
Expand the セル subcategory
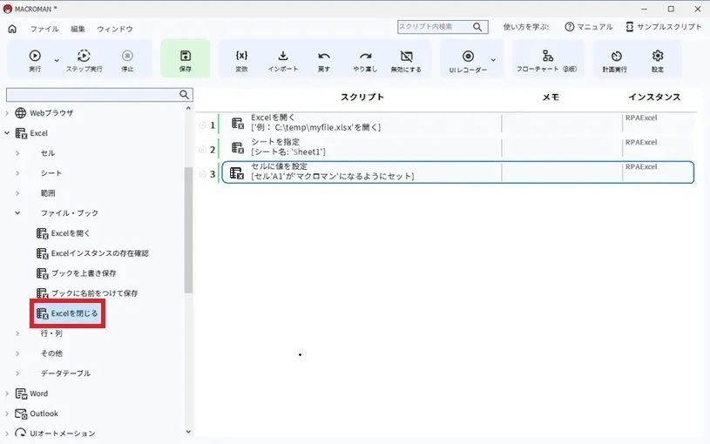pos(17,153)
